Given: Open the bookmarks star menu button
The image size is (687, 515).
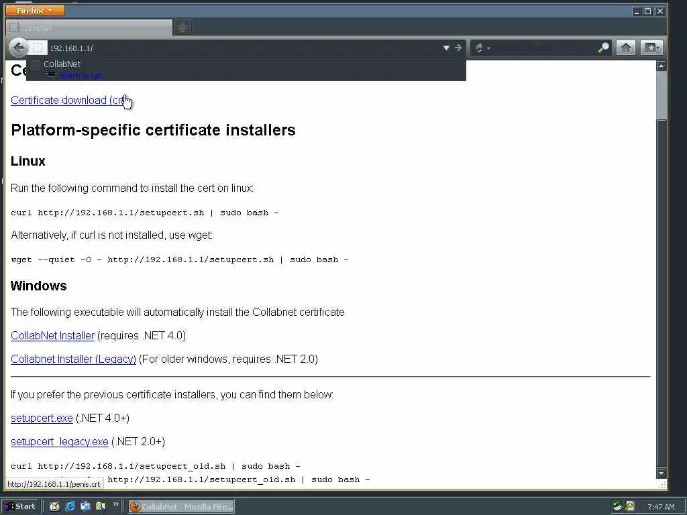Looking at the screenshot, I should [651, 48].
